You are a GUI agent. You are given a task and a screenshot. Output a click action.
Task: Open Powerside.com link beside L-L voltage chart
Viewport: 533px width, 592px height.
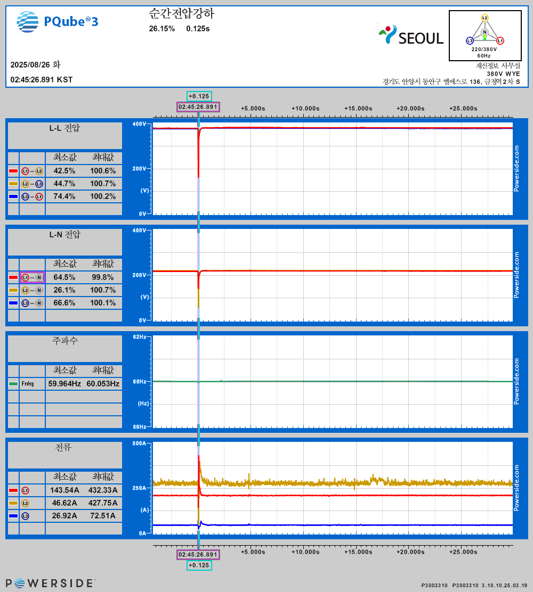click(516, 168)
